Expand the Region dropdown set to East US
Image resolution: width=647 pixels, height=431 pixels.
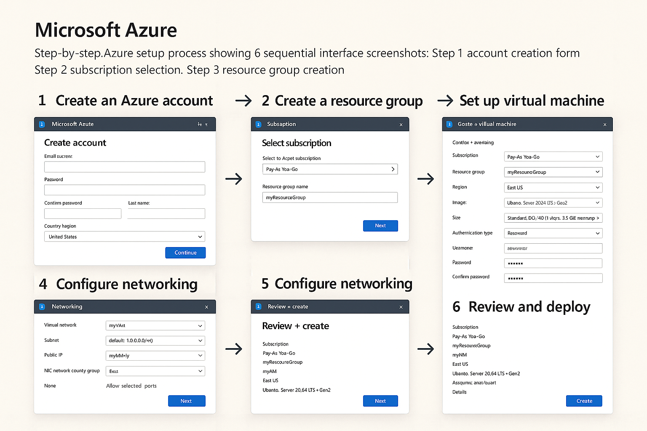coord(553,188)
